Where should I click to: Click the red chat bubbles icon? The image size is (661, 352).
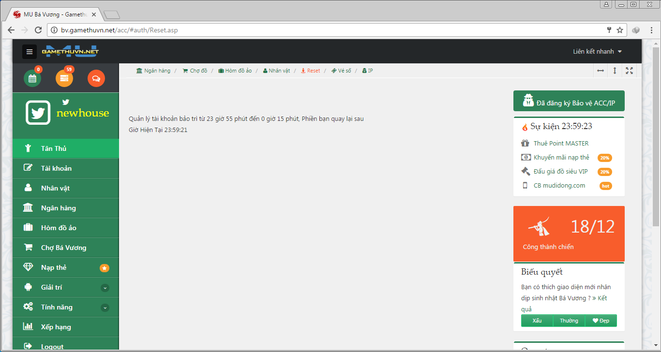[x=96, y=79]
